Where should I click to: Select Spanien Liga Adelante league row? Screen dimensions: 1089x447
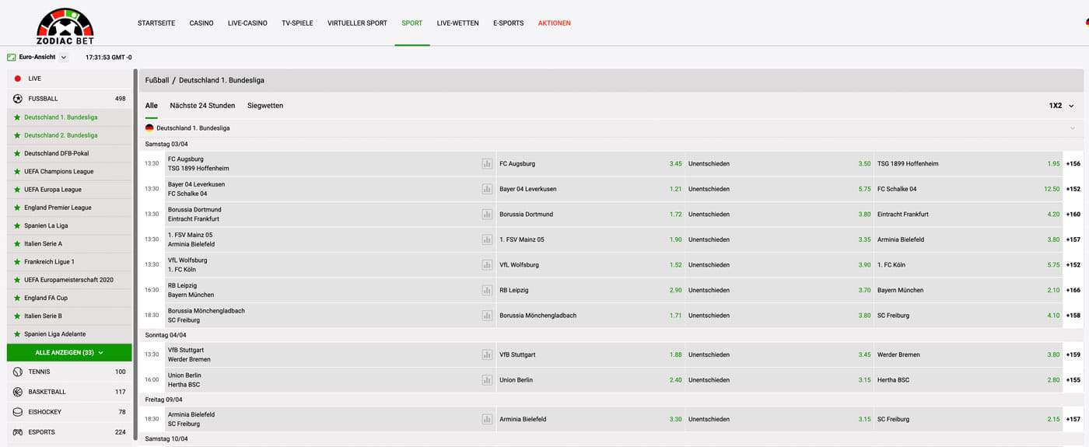(69, 334)
